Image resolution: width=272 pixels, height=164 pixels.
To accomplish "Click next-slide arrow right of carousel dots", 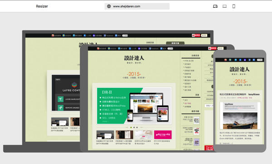I will (141, 128).
